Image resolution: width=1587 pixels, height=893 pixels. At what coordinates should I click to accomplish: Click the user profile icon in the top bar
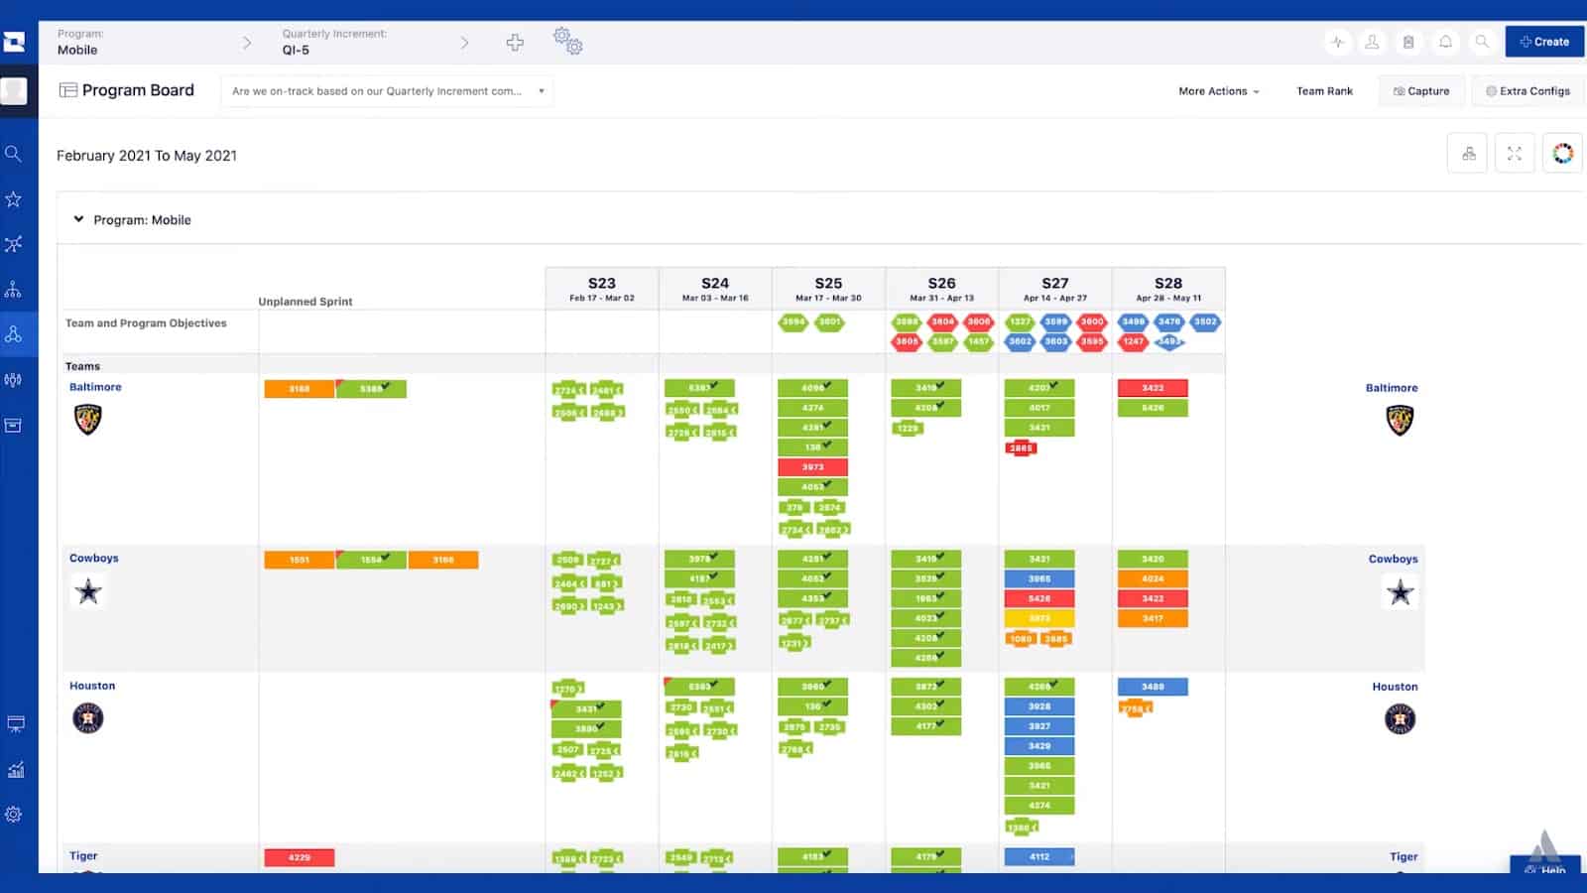(1373, 42)
